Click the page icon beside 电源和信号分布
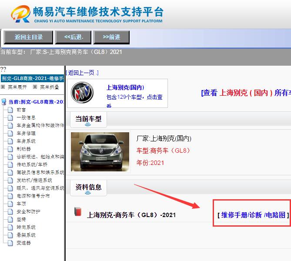This screenshot has height=261, width=291. coord(10,196)
